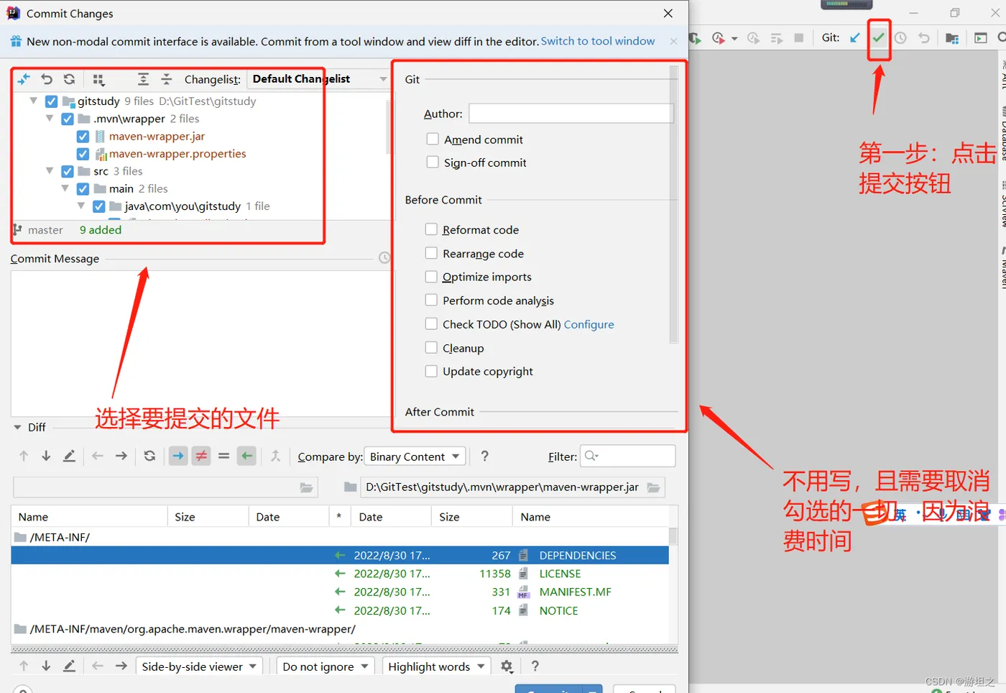The image size is (1006, 693).
Task: Open diff settings gear icon
Action: click(x=507, y=666)
